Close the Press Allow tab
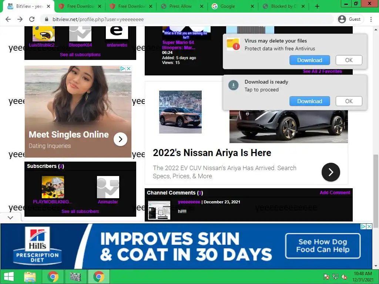This screenshot has width=379, height=284. (202, 7)
